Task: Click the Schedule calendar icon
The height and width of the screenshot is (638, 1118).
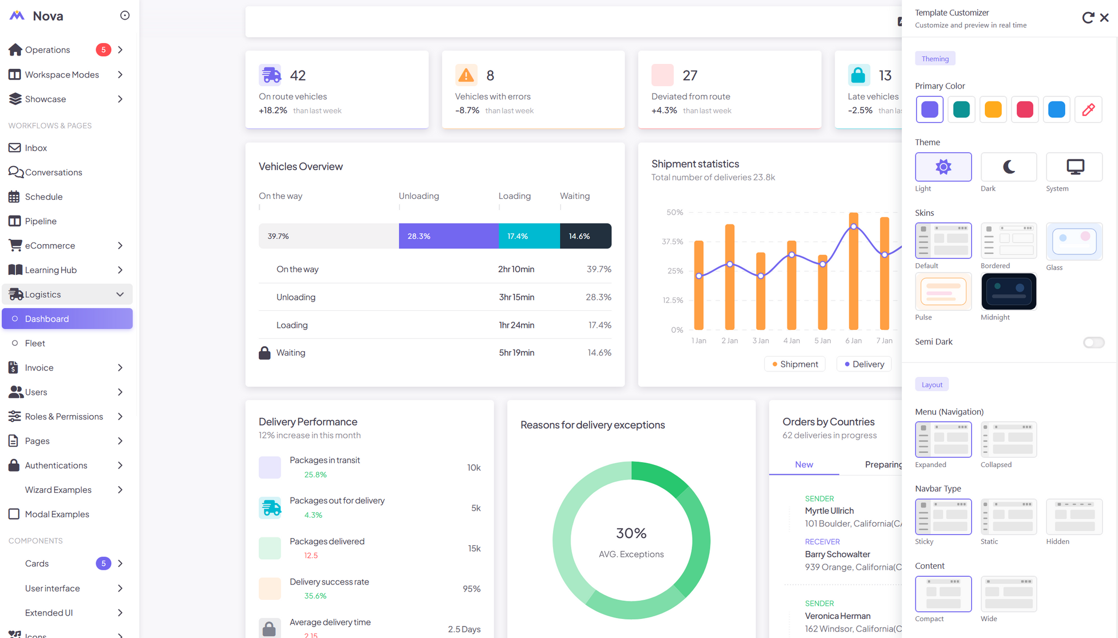Action: (x=14, y=197)
